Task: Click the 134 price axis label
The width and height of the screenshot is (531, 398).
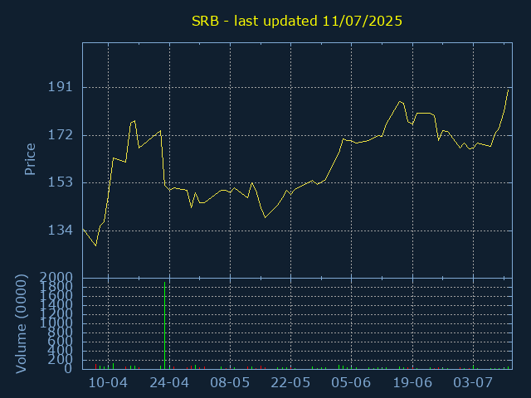Action: [x=61, y=231]
